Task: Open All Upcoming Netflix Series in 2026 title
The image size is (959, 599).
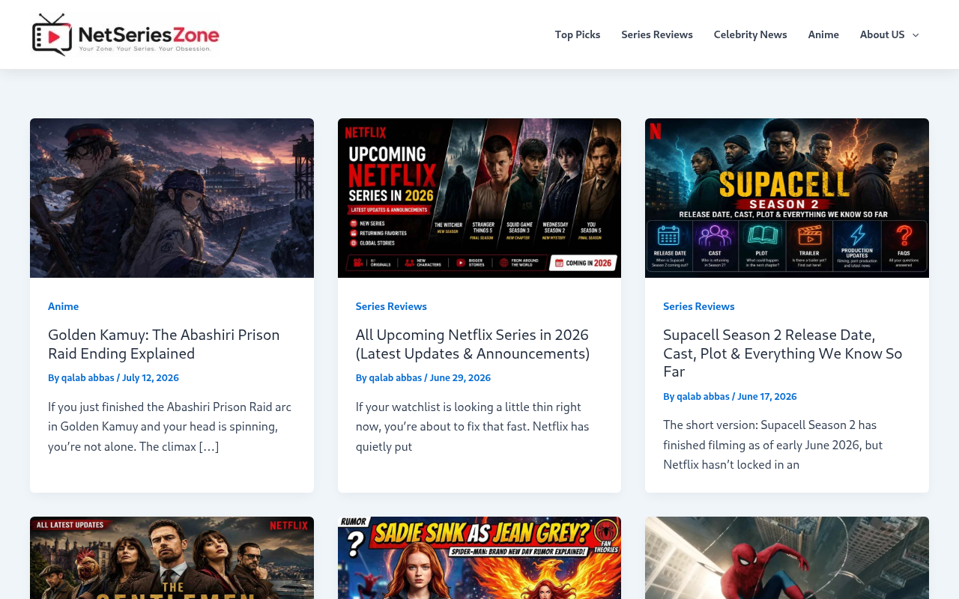Action: tap(473, 344)
